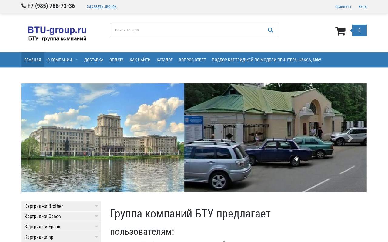Expand the Картриджи Canon category arrow
This screenshot has width=388, height=242.
click(96, 217)
